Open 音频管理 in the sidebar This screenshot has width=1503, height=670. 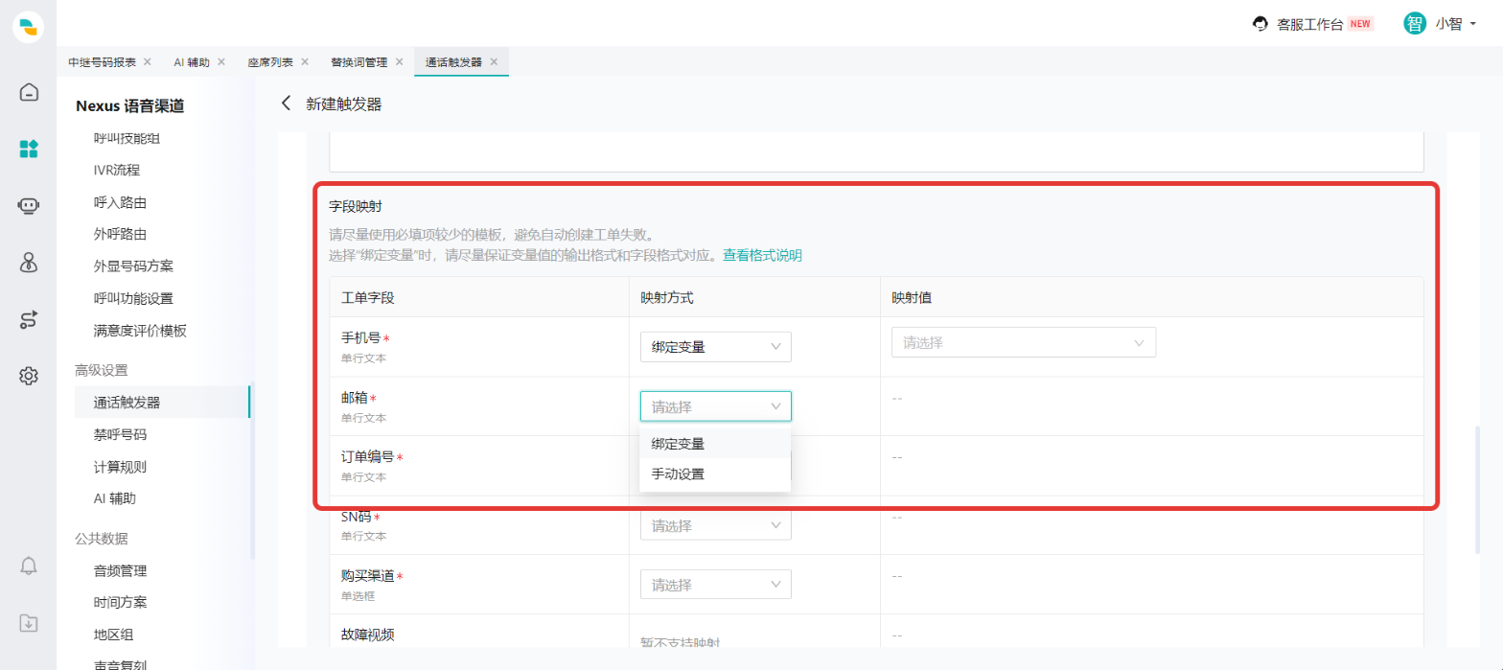click(120, 571)
